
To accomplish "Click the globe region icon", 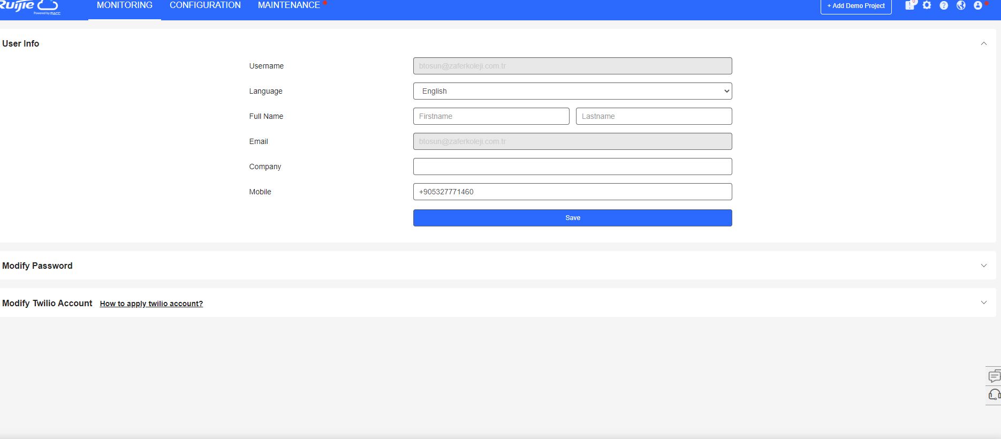I will click(961, 5).
